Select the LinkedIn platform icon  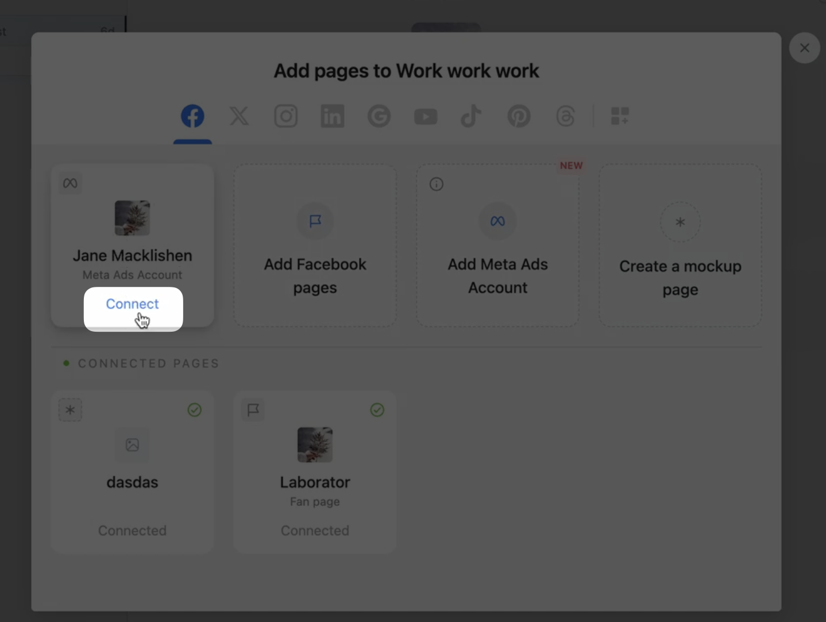coord(332,116)
